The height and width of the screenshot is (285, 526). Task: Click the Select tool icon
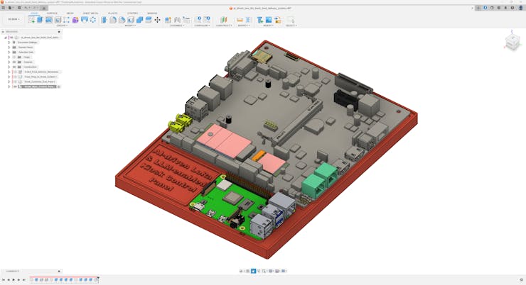tap(290, 20)
